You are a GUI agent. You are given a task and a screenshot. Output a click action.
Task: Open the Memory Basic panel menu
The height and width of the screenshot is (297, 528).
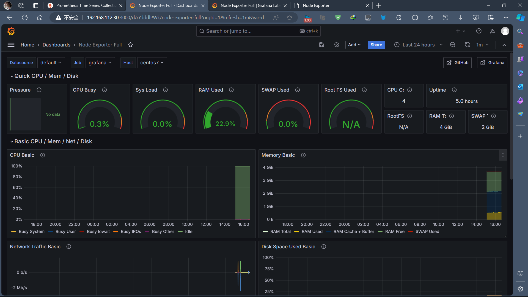(503, 155)
